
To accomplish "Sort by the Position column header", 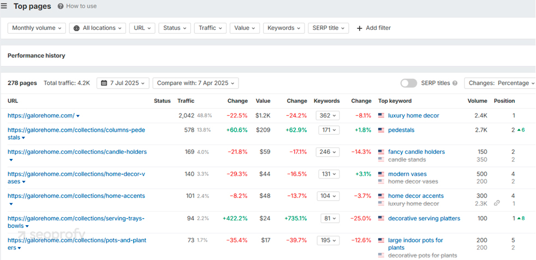I will 504,101.
